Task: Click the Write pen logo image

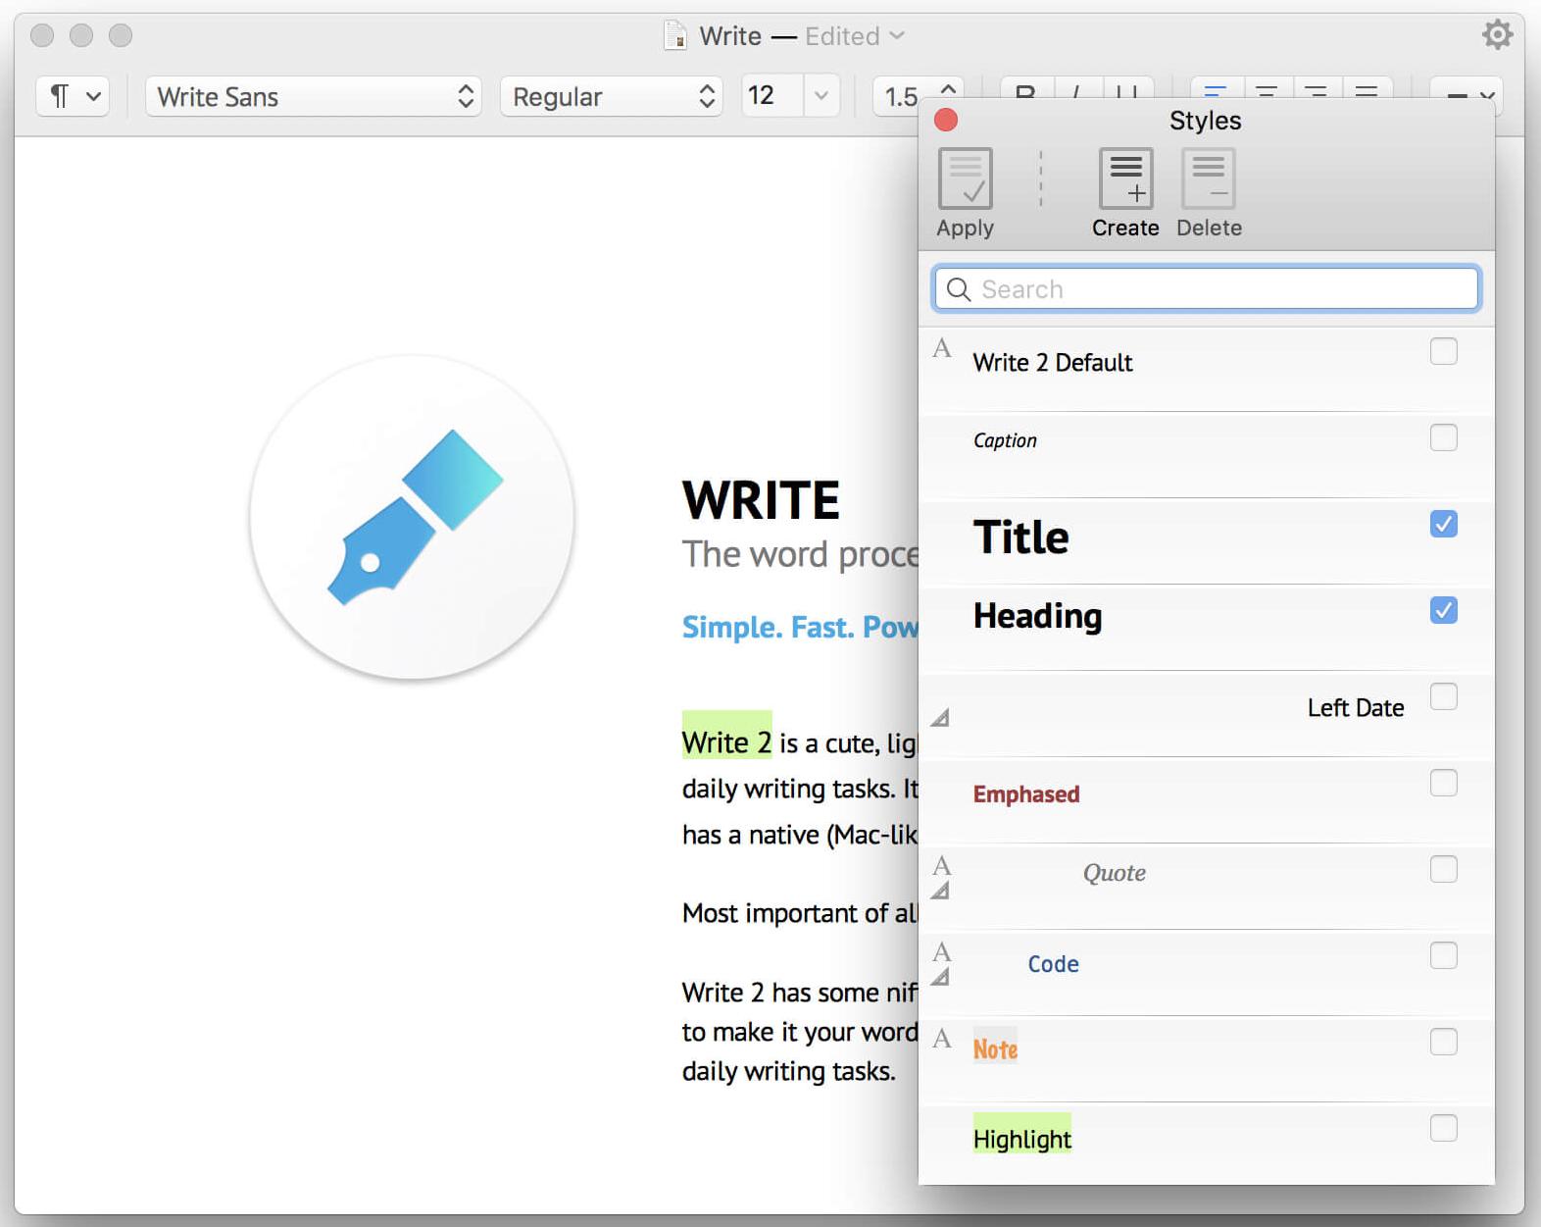Action: coord(413,517)
